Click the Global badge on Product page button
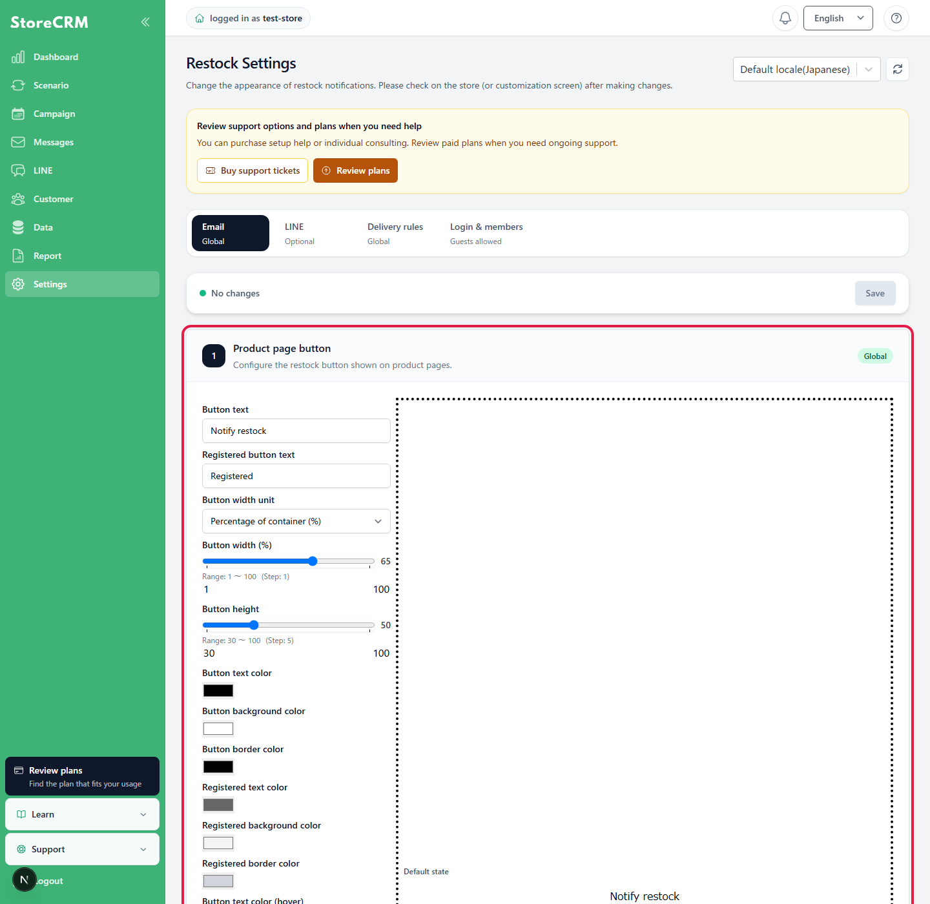This screenshot has height=904, width=930. 875,356
